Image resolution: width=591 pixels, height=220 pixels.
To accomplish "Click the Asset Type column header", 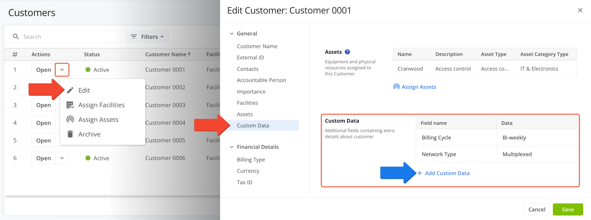I will click(493, 54).
